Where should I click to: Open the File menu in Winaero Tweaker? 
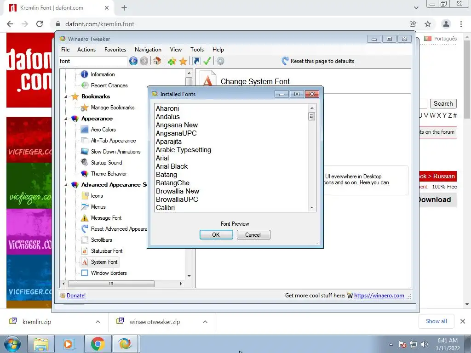pyautogui.click(x=65, y=50)
